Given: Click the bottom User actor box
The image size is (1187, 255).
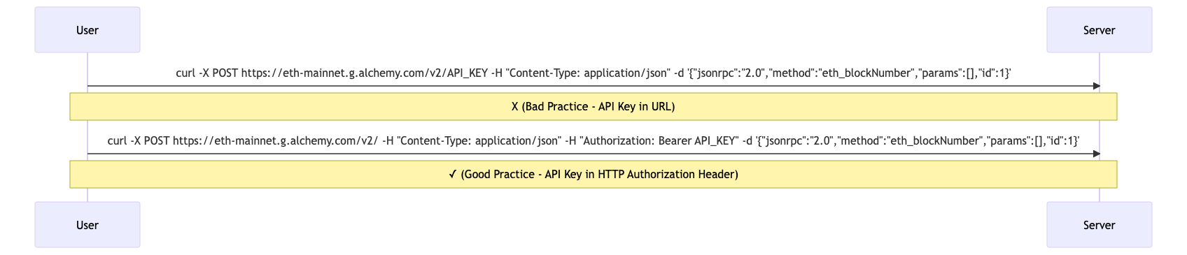Looking at the screenshot, I should (87, 225).
